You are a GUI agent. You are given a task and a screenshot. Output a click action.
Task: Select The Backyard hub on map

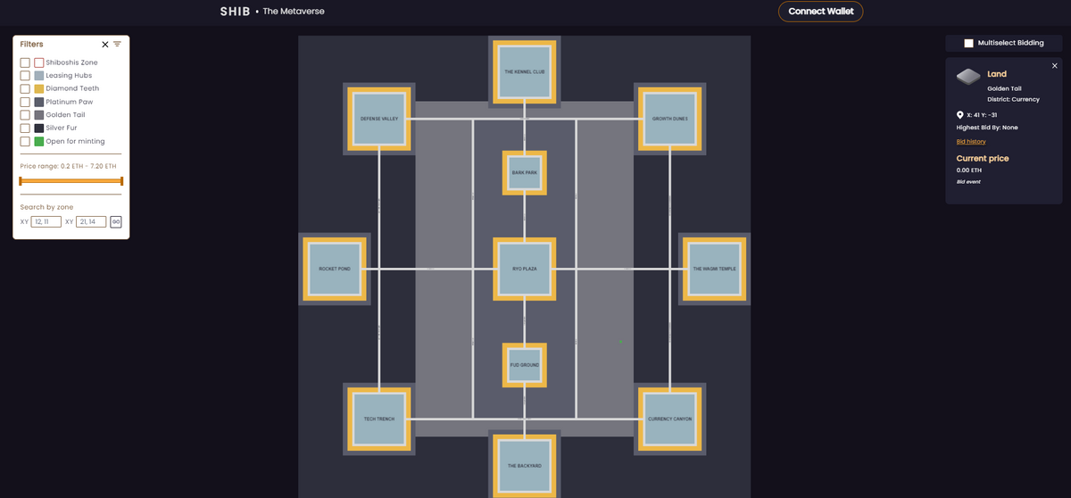pos(525,465)
